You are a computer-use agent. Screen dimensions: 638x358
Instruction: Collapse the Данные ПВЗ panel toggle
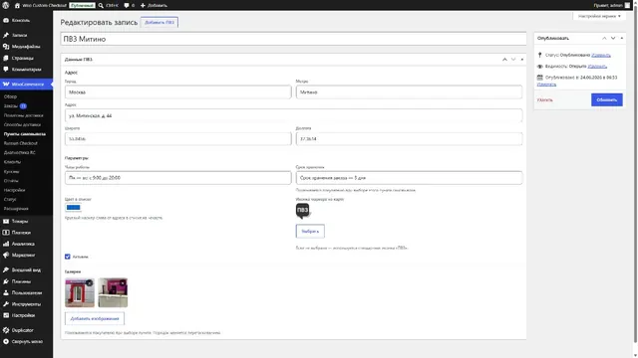coord(522,60)
